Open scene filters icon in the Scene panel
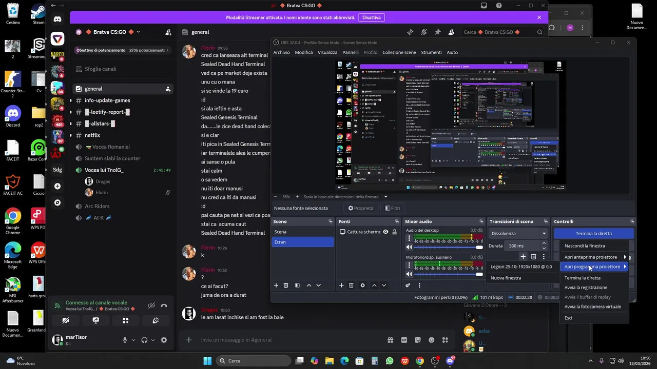The height and width of the screenshot is (369, 657). tap(297, 285)
